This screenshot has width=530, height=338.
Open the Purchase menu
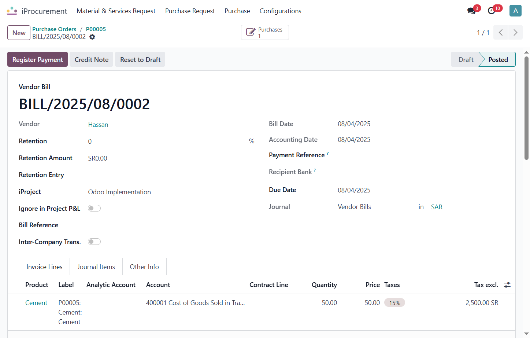point(237,11)
